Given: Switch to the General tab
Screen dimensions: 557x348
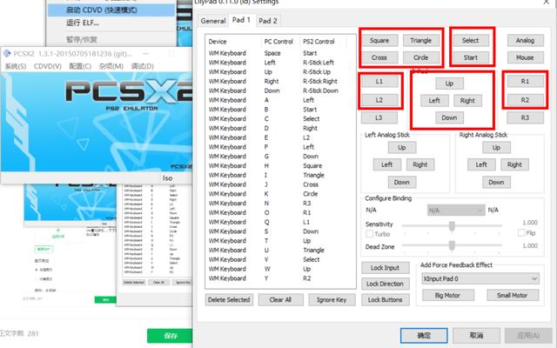Looking at the screenshot, I should 212,20.
